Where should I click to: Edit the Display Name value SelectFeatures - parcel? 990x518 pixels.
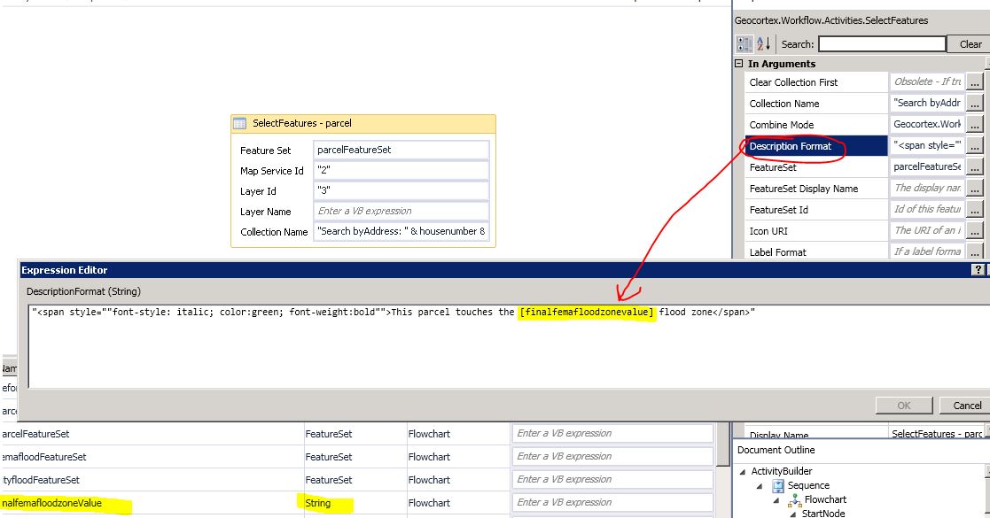tap(936, 434)
